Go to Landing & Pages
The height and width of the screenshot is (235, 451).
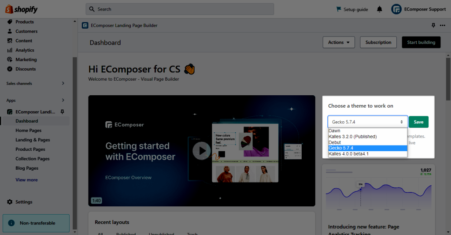(33, 140)
